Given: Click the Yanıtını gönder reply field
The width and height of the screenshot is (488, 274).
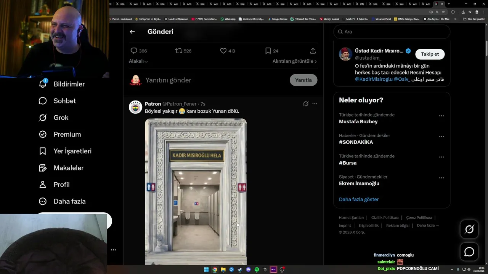Looking at the screenshot, I should coord(215,80).
